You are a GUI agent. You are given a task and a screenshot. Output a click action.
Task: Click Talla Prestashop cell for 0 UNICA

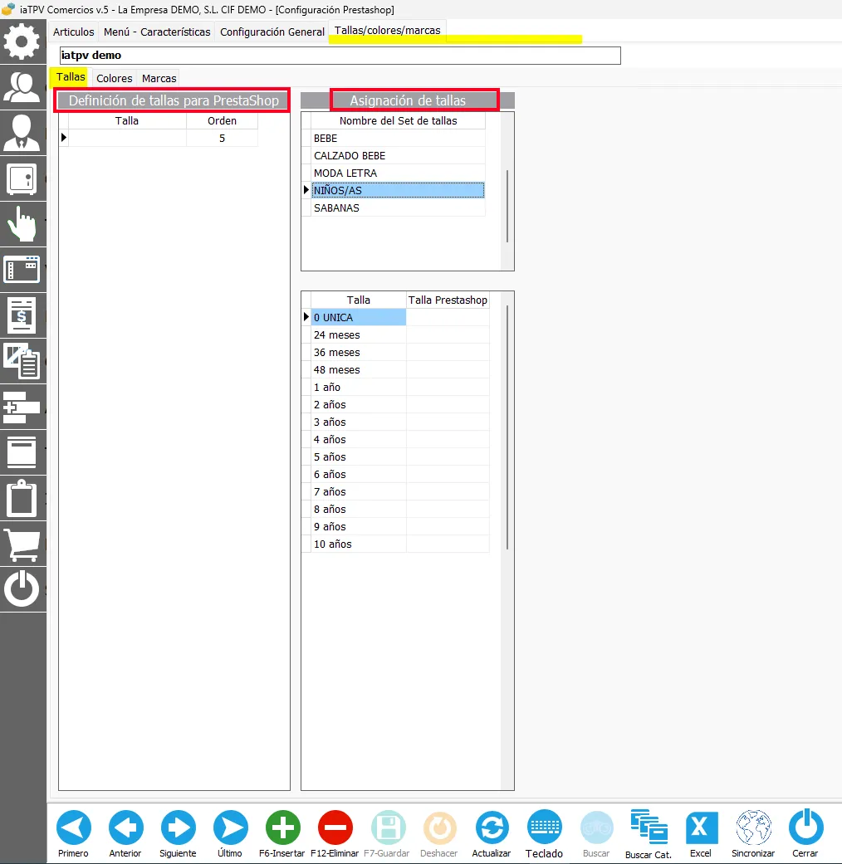click(x=448, y=317)
